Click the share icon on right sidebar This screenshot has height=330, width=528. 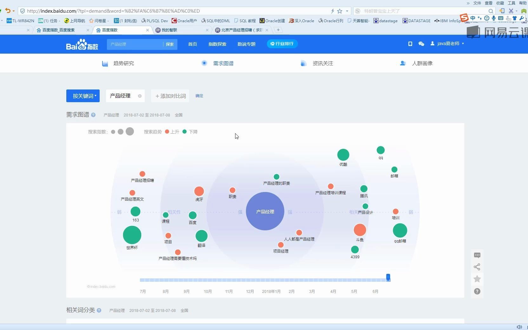coord(477,267)
